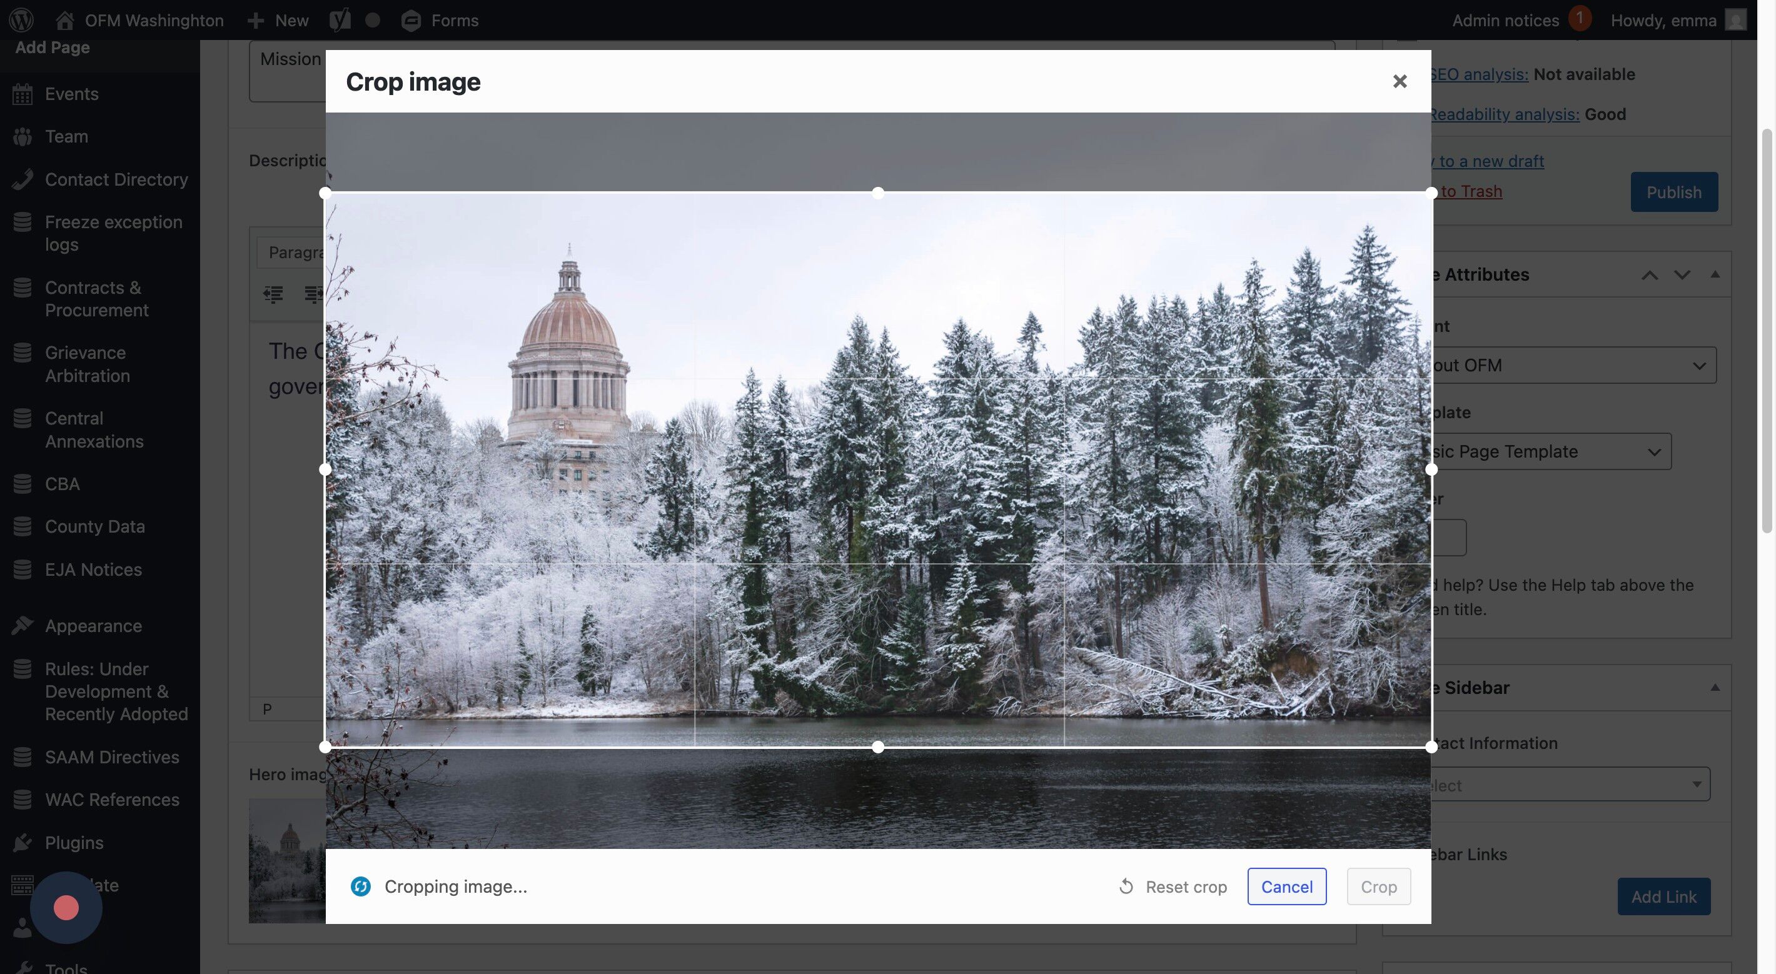1776x974 pixels.
Task: Open the Parent page dropdown
Action: click(1572, 365)
